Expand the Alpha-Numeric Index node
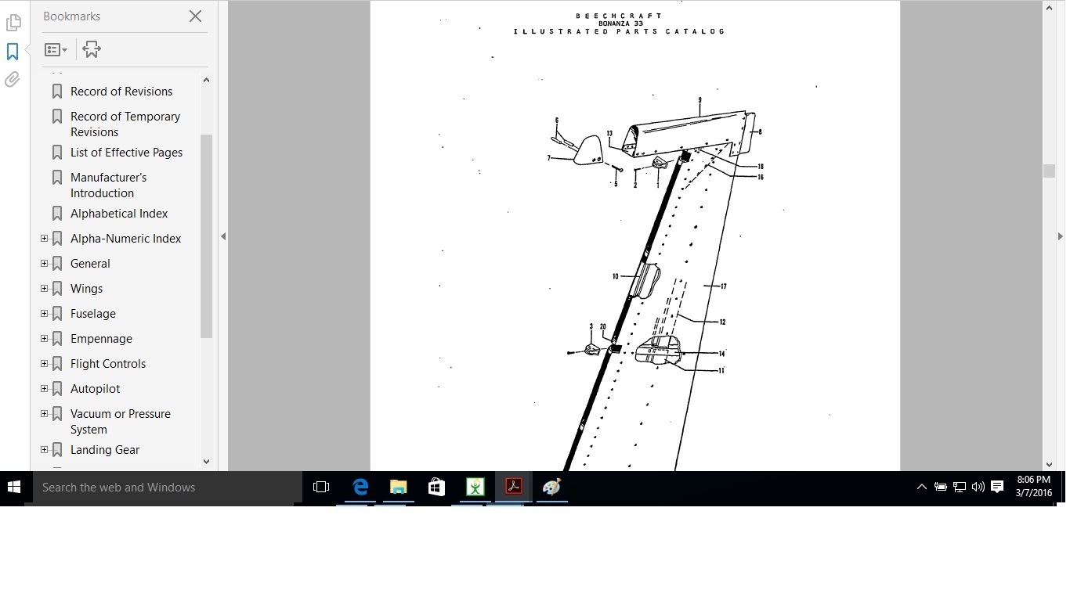Image resolution: width=1070 pixels, height=601 pixels. [x=45, y=239]
